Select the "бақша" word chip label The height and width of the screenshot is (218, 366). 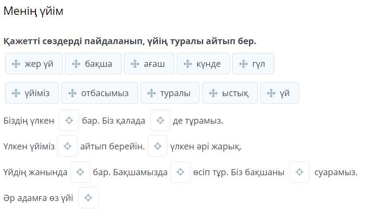pyautogui.click(x=98, y=64)
